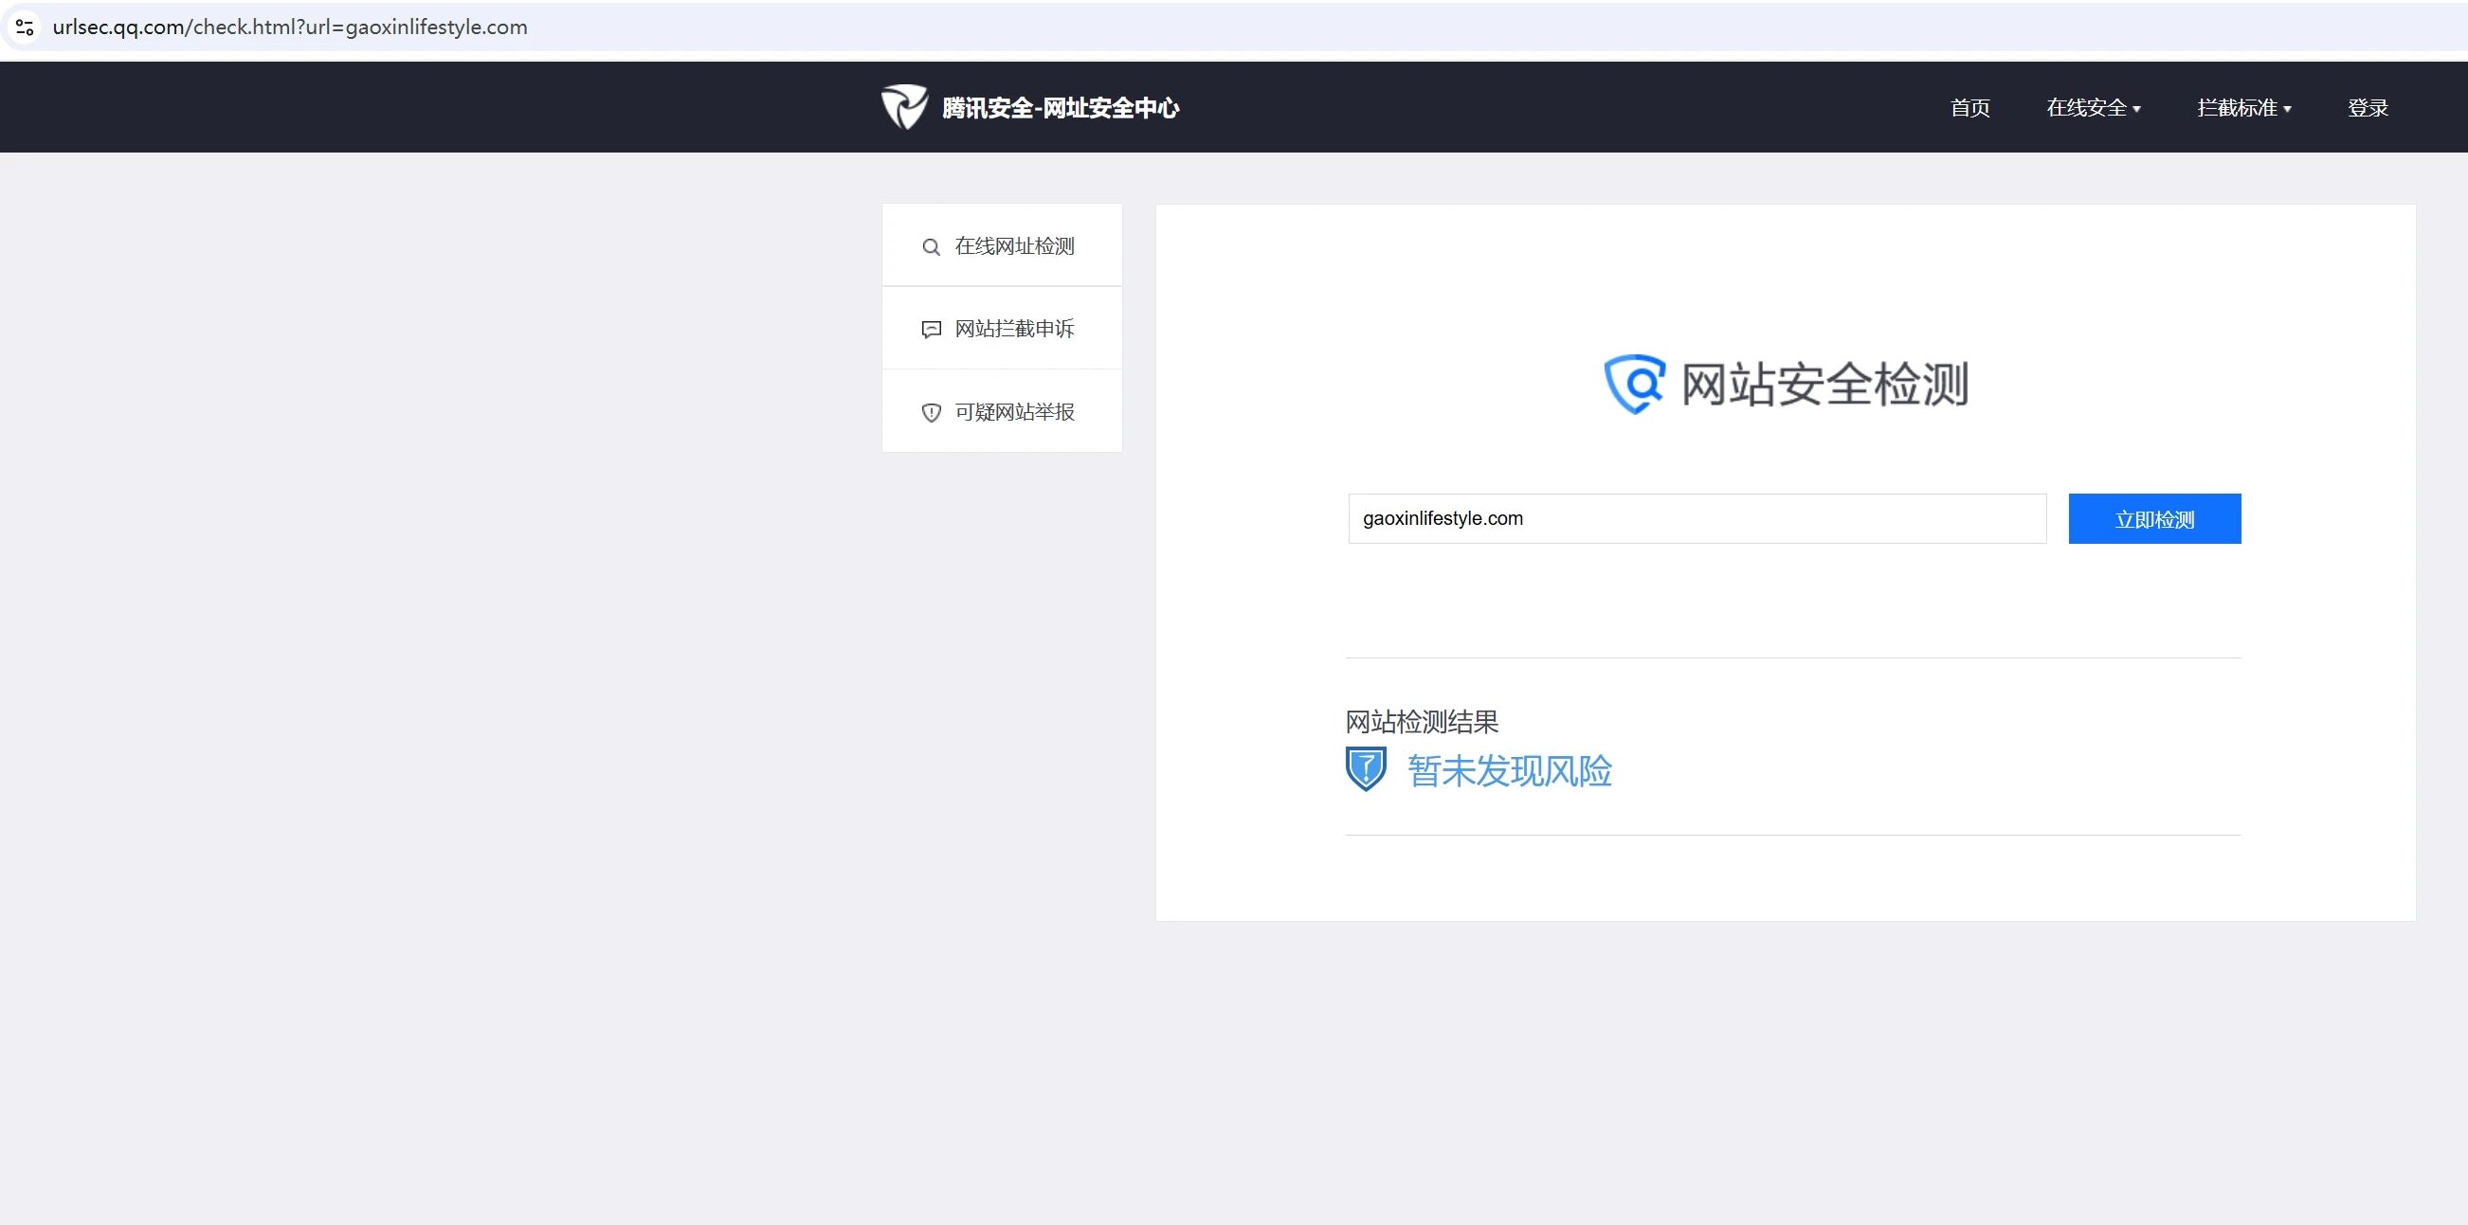Focus the gaoxinlifestyle.com URL input field
Image resolution: width=2468 pixels, height=1225 pixels.
pyautogui.click(x=1696, y=518)
